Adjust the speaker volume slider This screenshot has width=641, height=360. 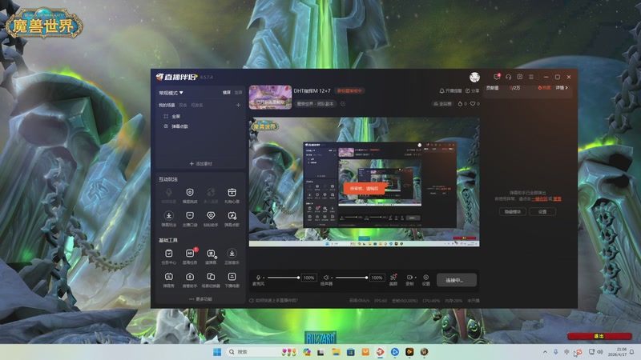[x=351, y=278]
